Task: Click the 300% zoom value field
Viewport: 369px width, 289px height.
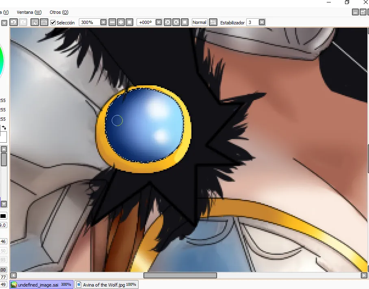Action: click(x=90, y=22)
